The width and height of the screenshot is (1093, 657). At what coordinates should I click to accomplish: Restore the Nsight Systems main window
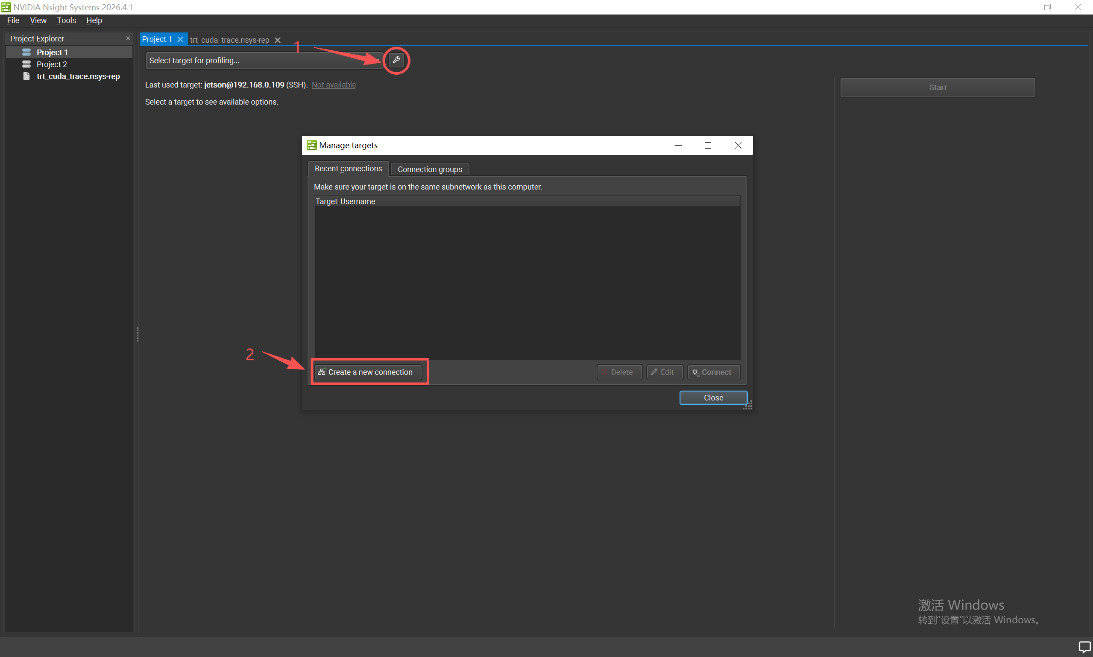[x=1047, y=7]
